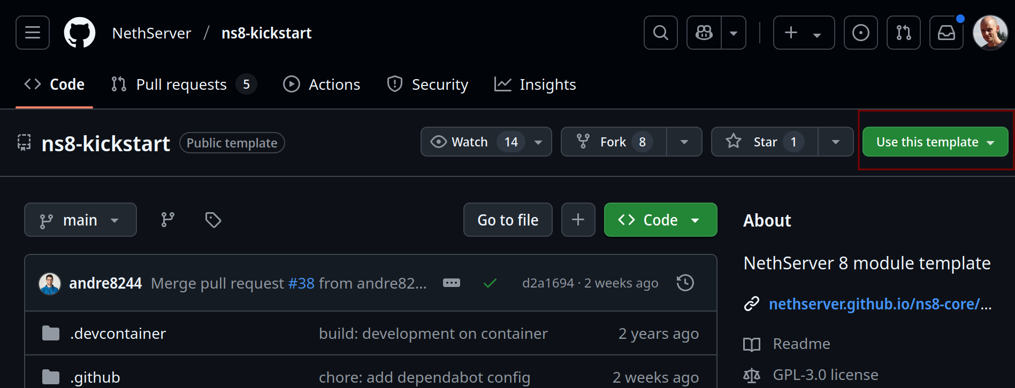Open the Security tab
This screenshot has height=388, width=1015.
pos(428,84)
